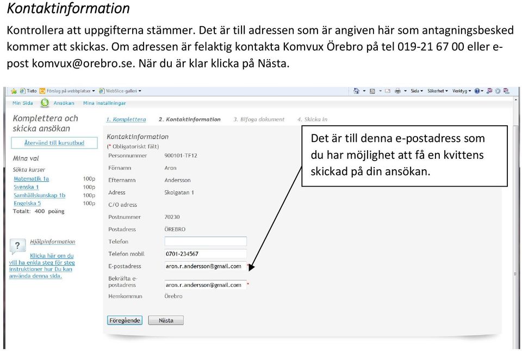Click the RSS feeds icon
Image resolution: width=522 pixels, height=351 pixels.
[372, 91]
